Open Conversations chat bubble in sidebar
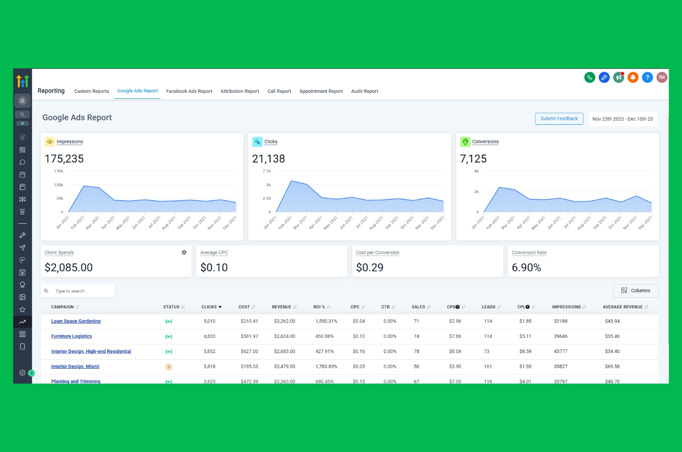The image size is (682, 452). coord(22,162)
